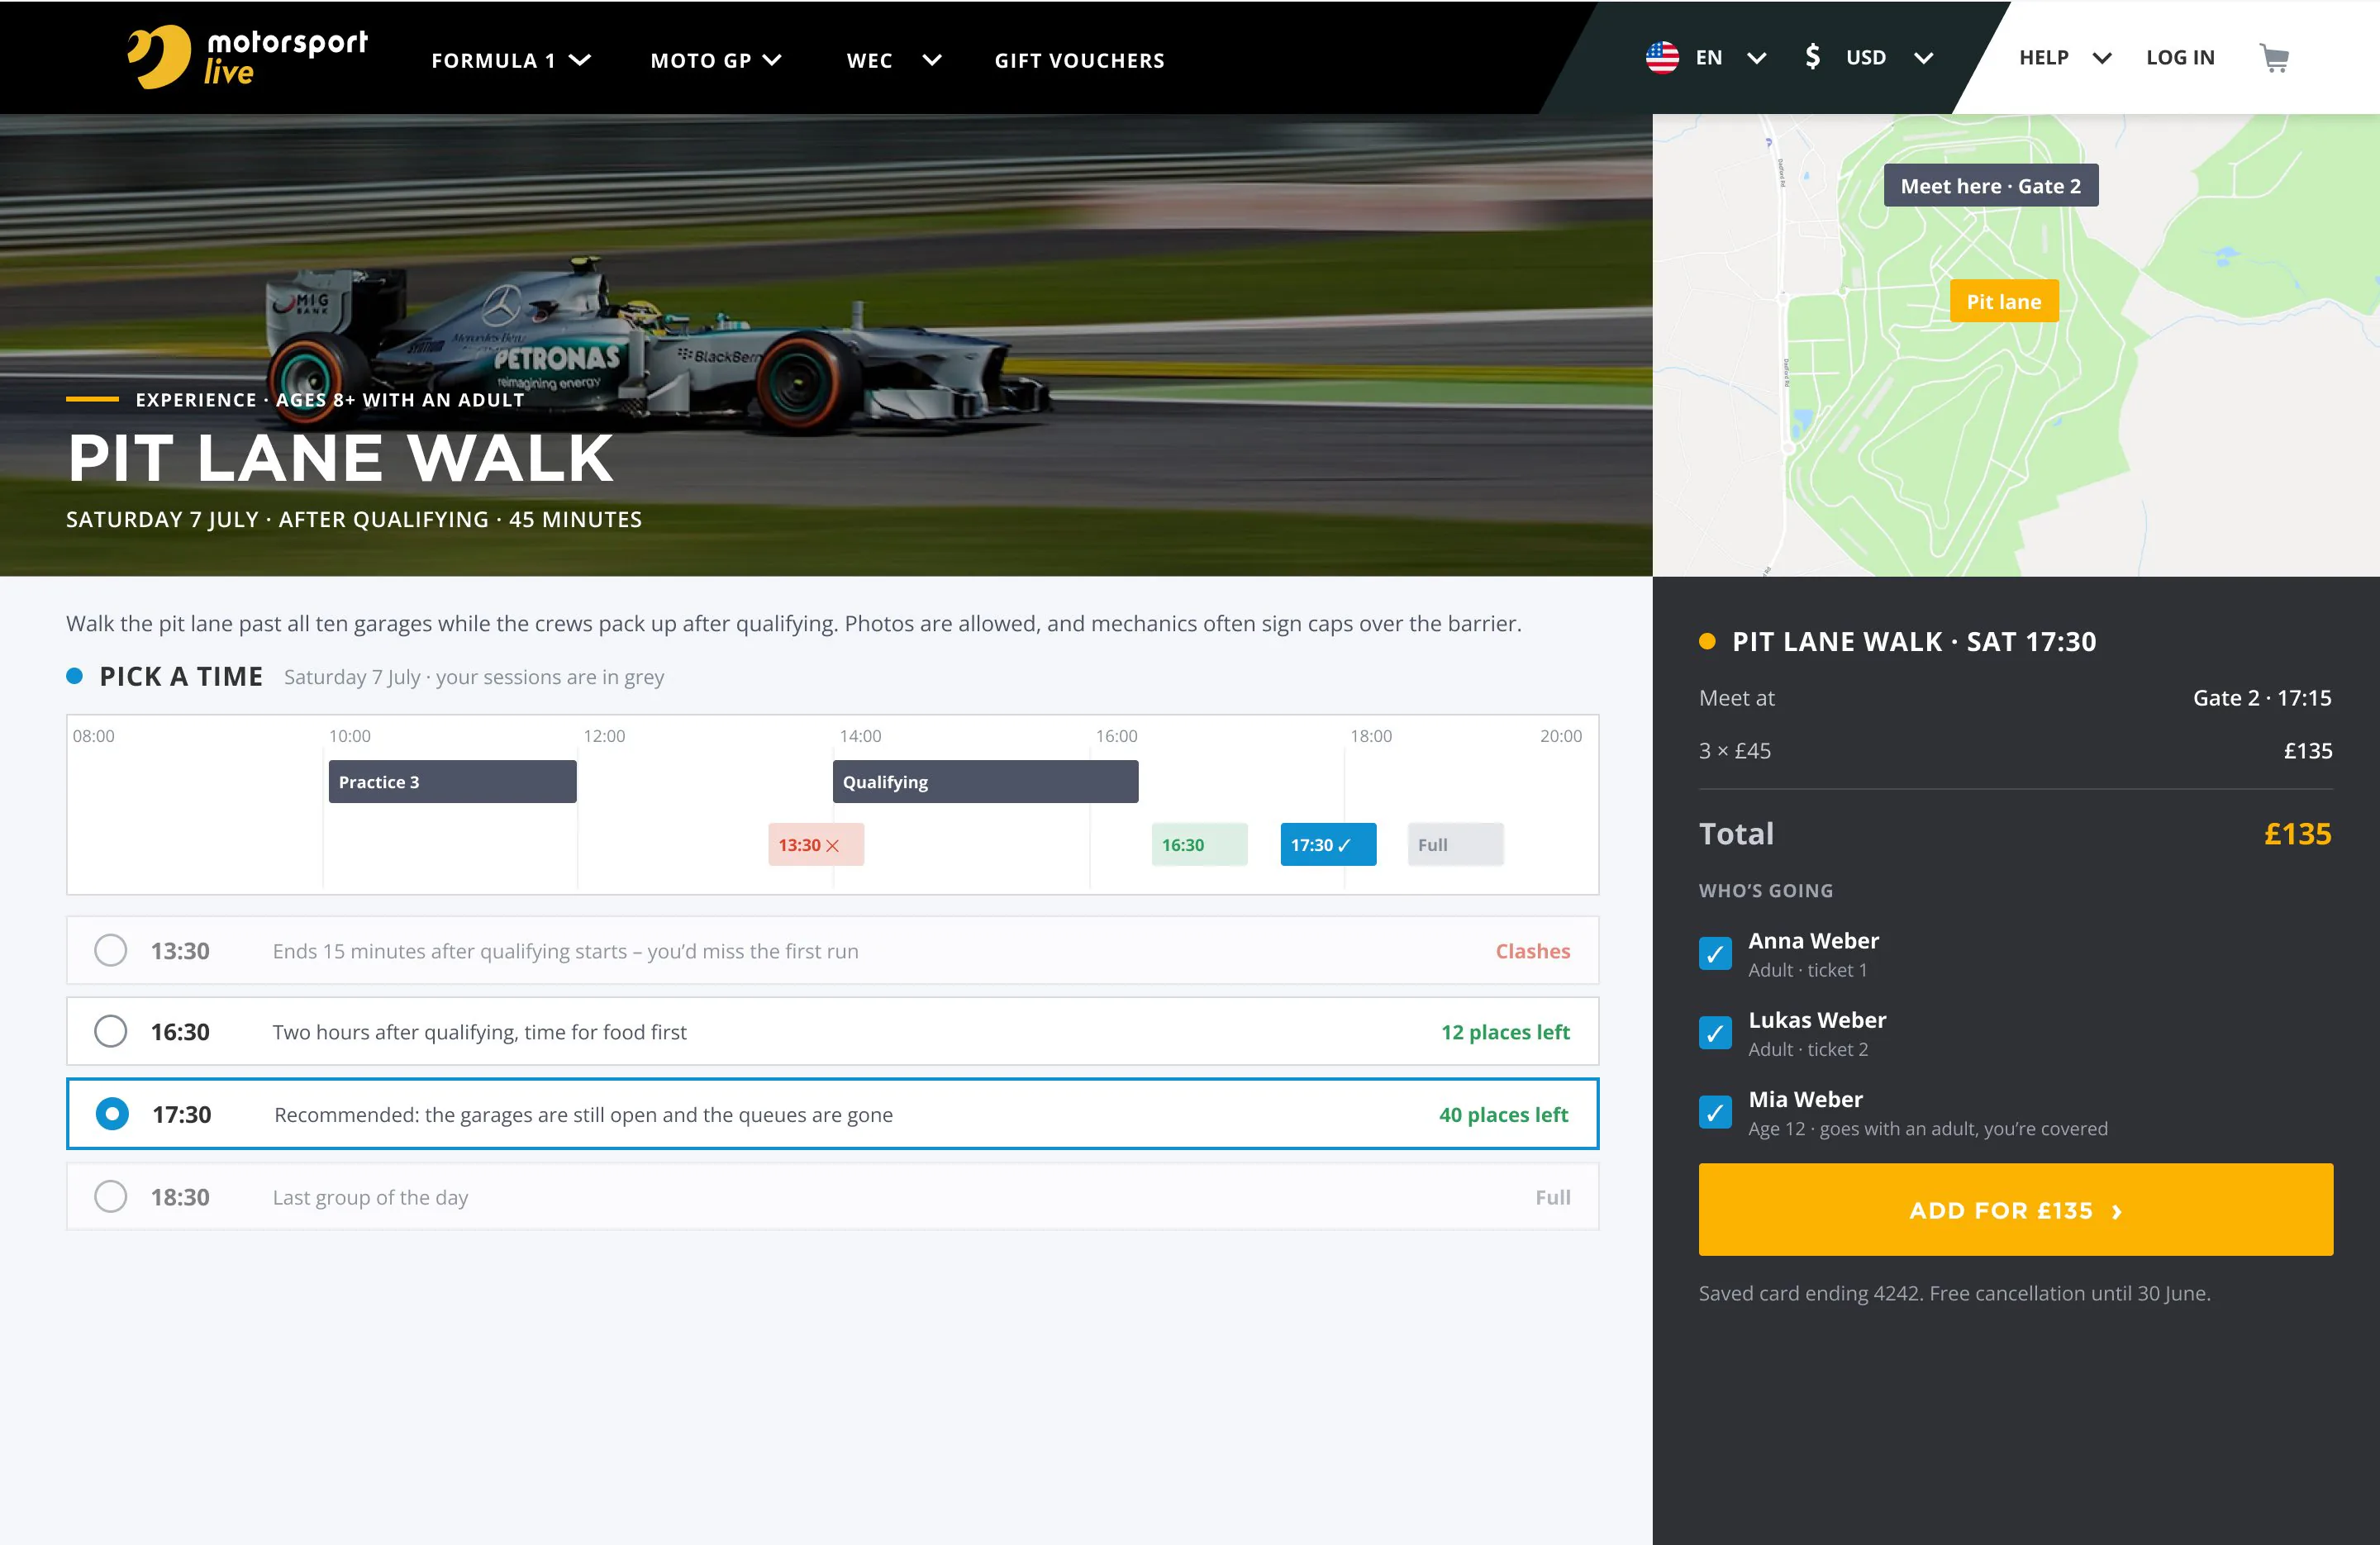Click the selected 17:30 timeline slot

(x=1328, y=845)
